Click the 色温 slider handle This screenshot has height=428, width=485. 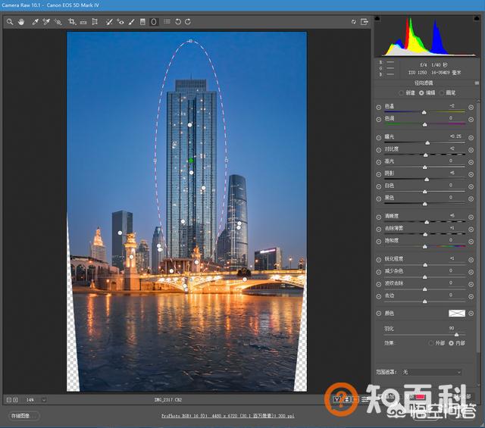(x=424, y=113)
